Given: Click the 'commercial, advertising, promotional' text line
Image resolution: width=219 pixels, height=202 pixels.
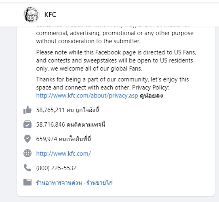Looking at the screenshot, I should (x=115, y=33).
